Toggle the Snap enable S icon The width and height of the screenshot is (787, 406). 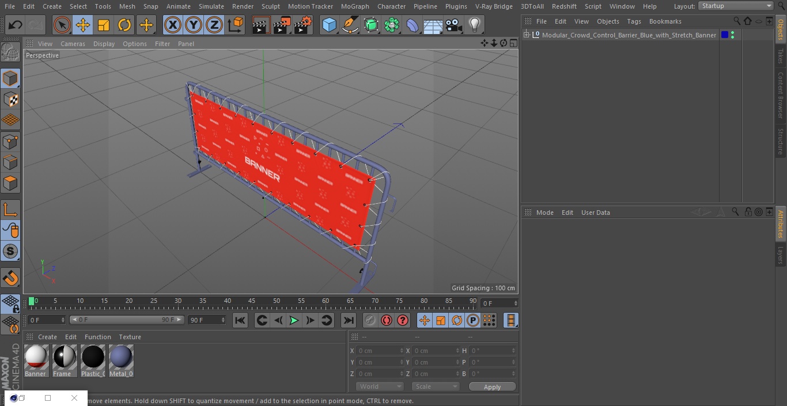point(10,251)
